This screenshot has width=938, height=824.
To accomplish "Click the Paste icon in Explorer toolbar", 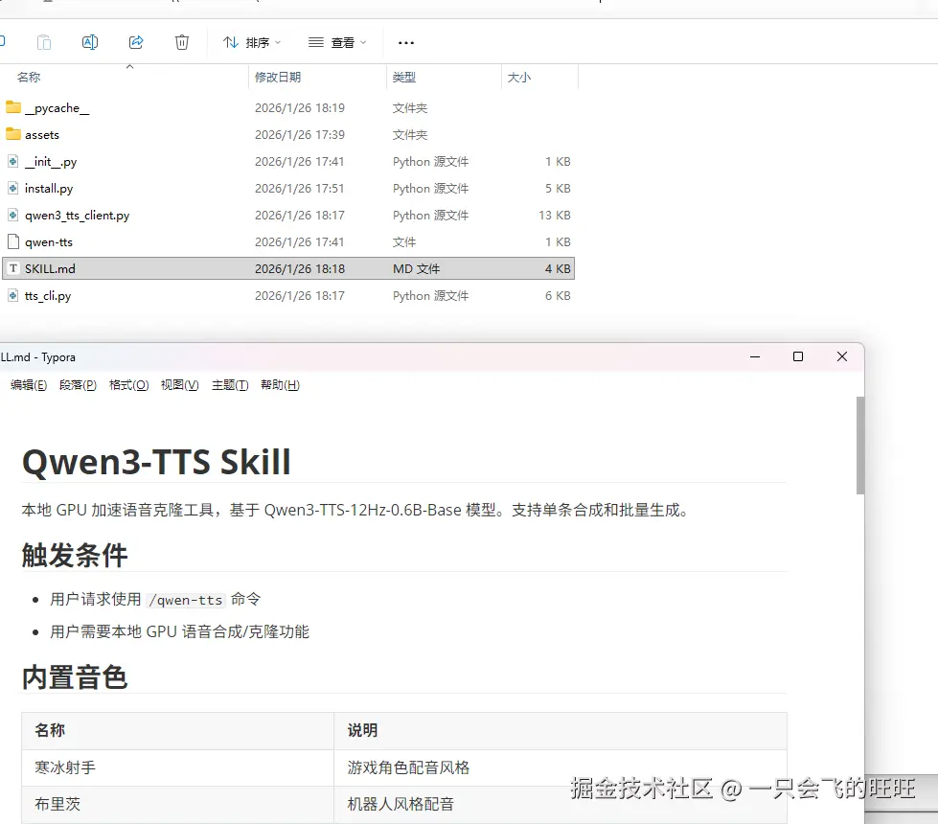I will [x=44, y=42].
